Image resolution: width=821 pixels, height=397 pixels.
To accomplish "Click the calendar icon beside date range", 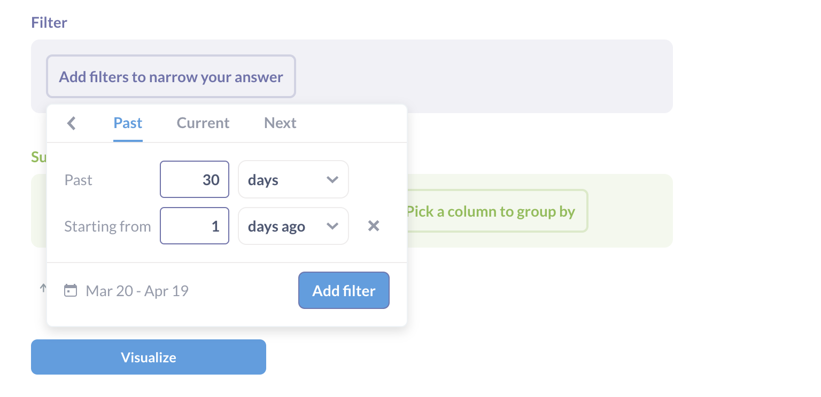I will coord(71,290).
